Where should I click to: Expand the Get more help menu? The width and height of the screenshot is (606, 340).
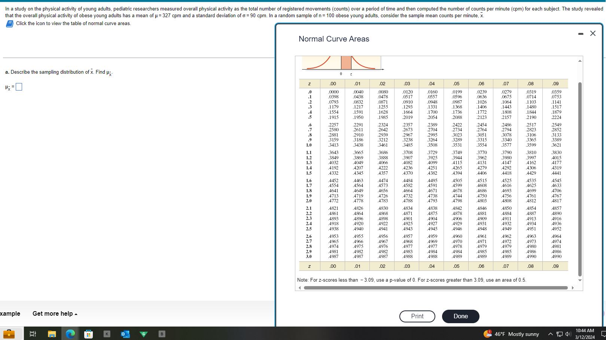[54, 313]
